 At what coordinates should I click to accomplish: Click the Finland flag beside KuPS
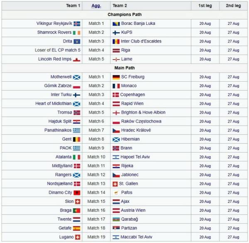click(x=116, y=33)
